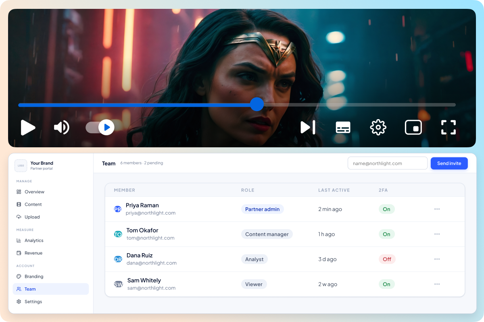Click the brand logo placeholder
This screenshot has width=484, height=322.
pos(21,165)
